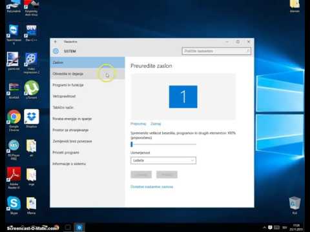This screenshot has width=310, height=232.
Task: Select the blue monitor 1 box
Action: [x=183, y=97]
